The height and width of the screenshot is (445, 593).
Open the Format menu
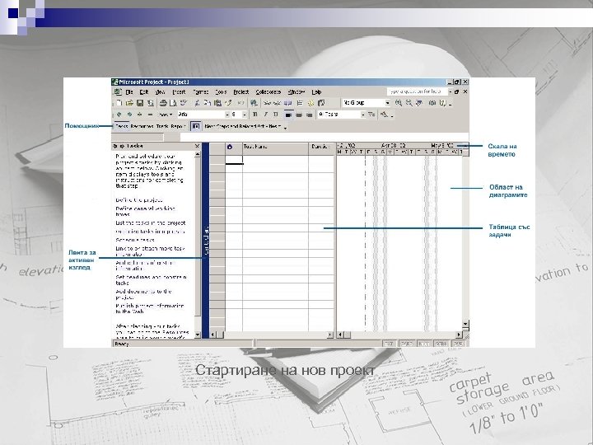[x=200, y=92]
